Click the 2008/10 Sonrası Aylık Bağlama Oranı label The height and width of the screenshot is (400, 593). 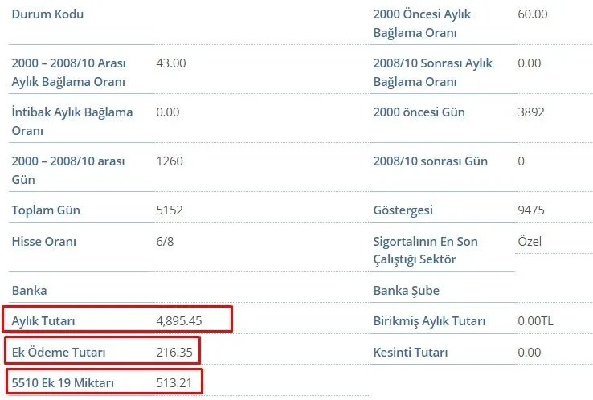pyautogui.click(x=433, y=71)
